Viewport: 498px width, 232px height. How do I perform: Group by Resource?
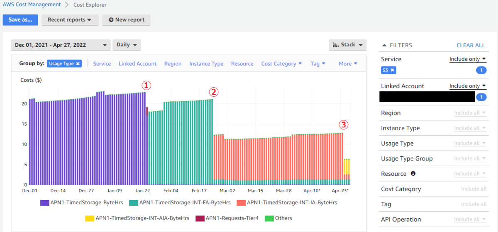pyautogui.click(x=242, y=64)
